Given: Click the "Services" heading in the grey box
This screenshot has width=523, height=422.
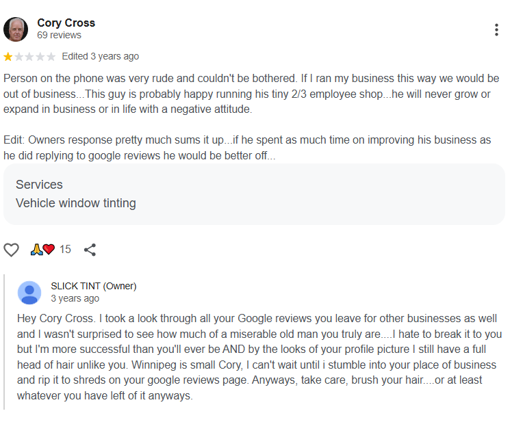Looking at the screenshot, I should point(39,185).
